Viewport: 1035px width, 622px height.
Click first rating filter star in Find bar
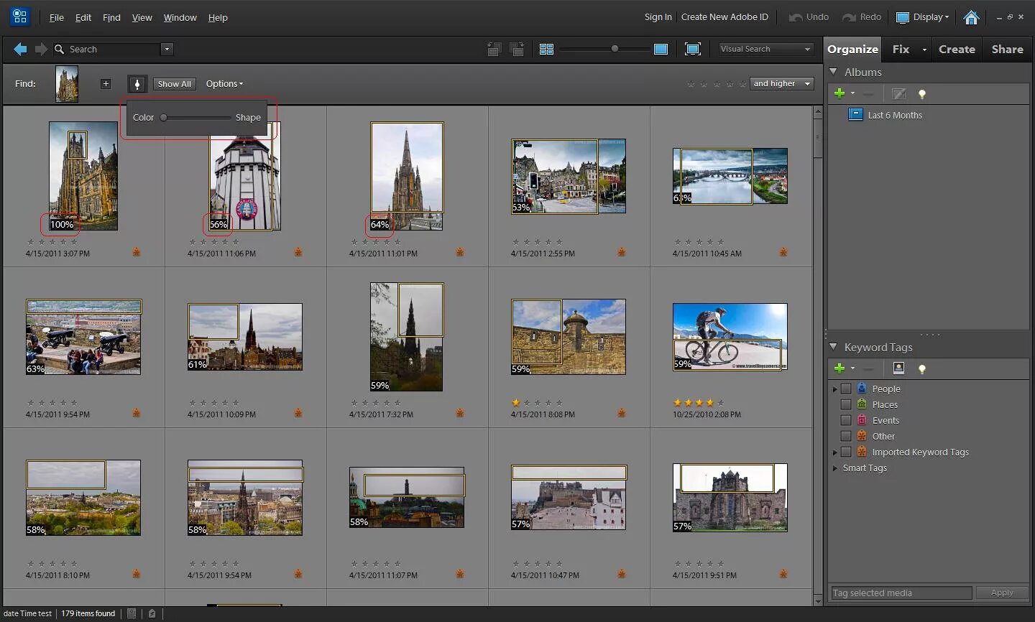(x=691, y=84)
